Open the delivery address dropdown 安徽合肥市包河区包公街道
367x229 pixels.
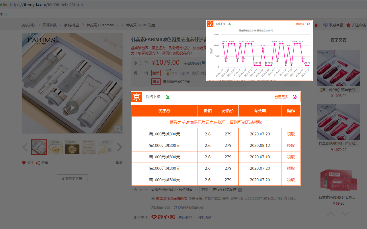point(175,189)
